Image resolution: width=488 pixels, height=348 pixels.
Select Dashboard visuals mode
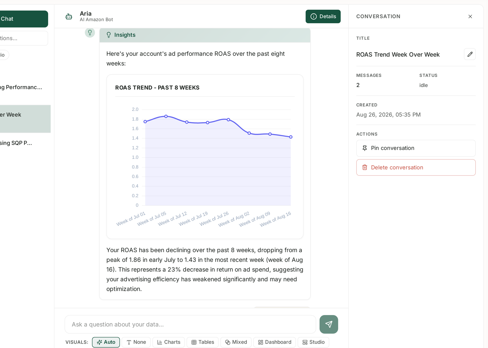[274, 342]
